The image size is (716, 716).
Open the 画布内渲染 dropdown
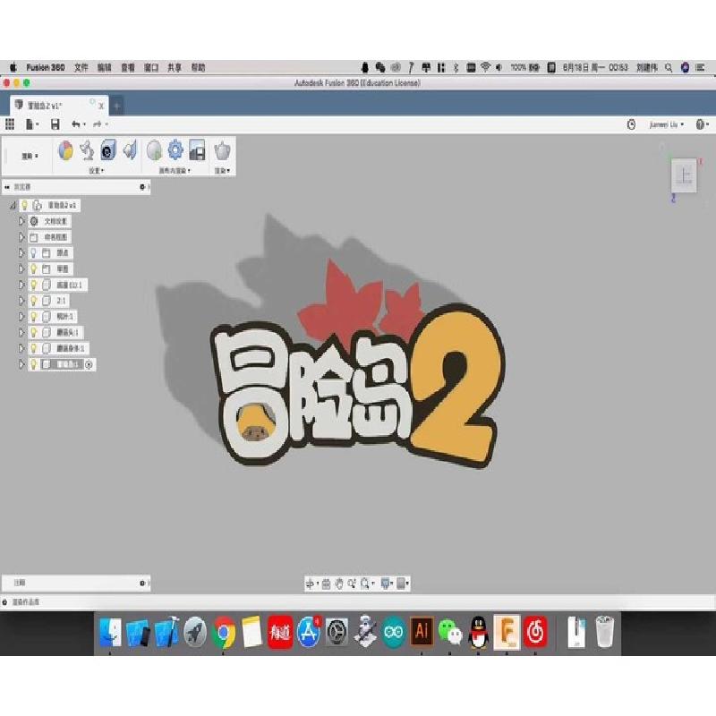pos(175,171)
